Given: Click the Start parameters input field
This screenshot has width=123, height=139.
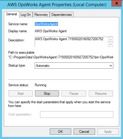Looking at the screenshot, I should click(77, 114).
